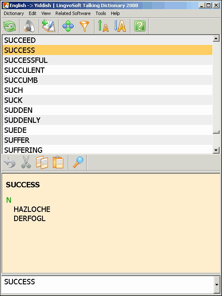Add new entry with book plus icon
Image resolution: width=222 pixels, height=296 pixels.
(49, 26)
